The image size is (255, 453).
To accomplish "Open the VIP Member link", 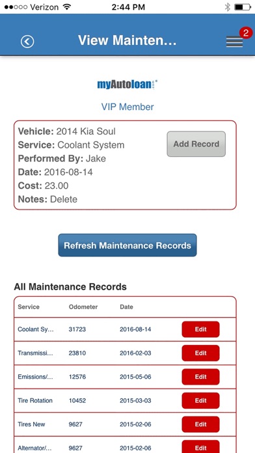I will click(x=127, y=107).
